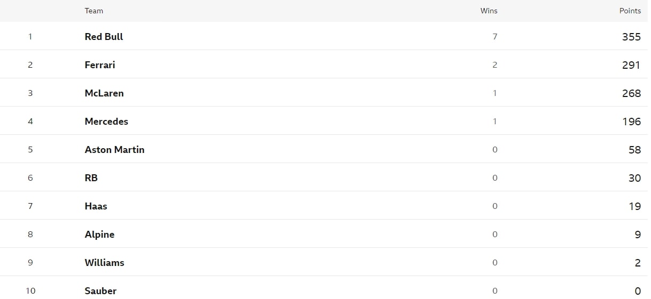Select the Williams team name

(x=104, y=263)
